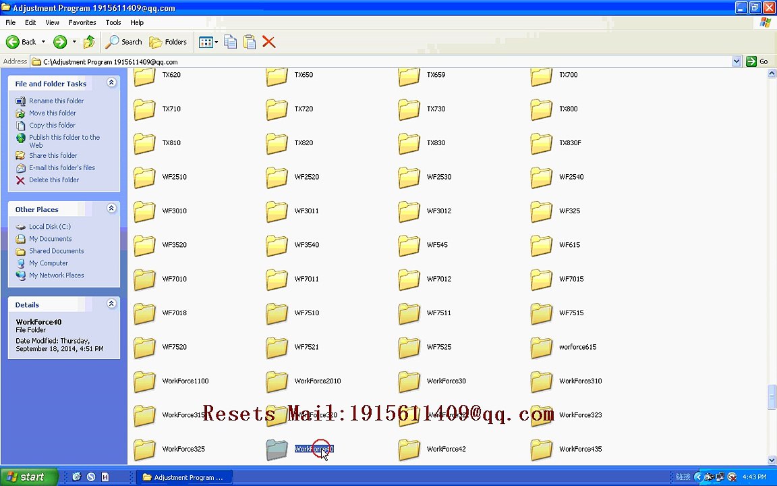Collapse the File and Folder Tasks panel

coord(111,82)
